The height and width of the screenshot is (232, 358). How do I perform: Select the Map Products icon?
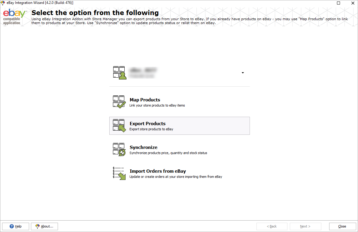(119, 101)
